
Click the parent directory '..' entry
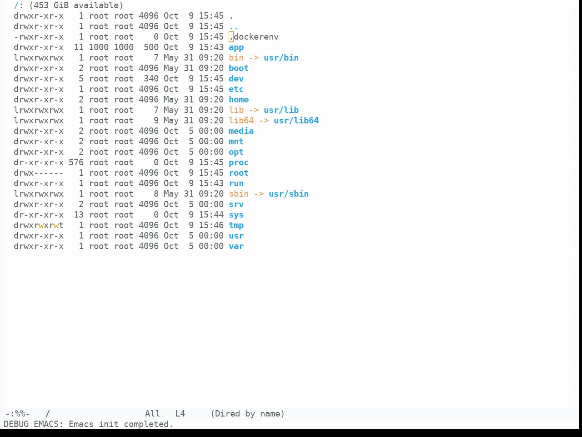tap(234, 26)
